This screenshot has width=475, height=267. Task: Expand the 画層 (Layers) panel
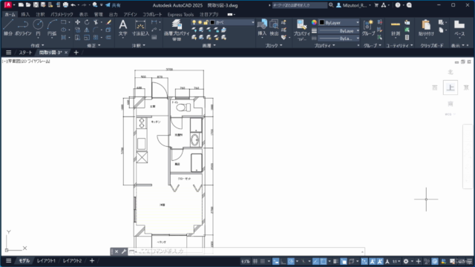click(x=209, y=45)
